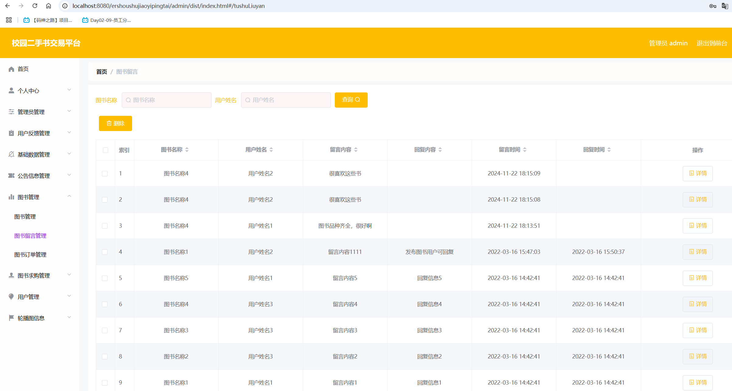The height and width of the screenshot is (391, 732).
Task: Expand 轮播图信息 menu chevron
Action: pyautogui.click(x=69, y=317)
